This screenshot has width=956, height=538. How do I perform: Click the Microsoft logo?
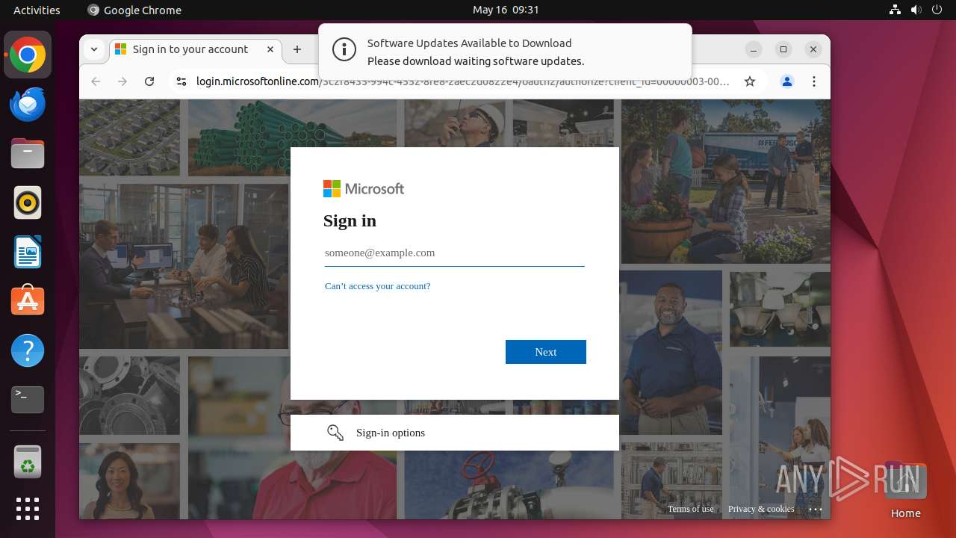364,189
